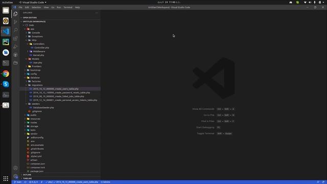
Task: Open the Visual Studio Code app menu in top bar
Action: click(33, 2)
